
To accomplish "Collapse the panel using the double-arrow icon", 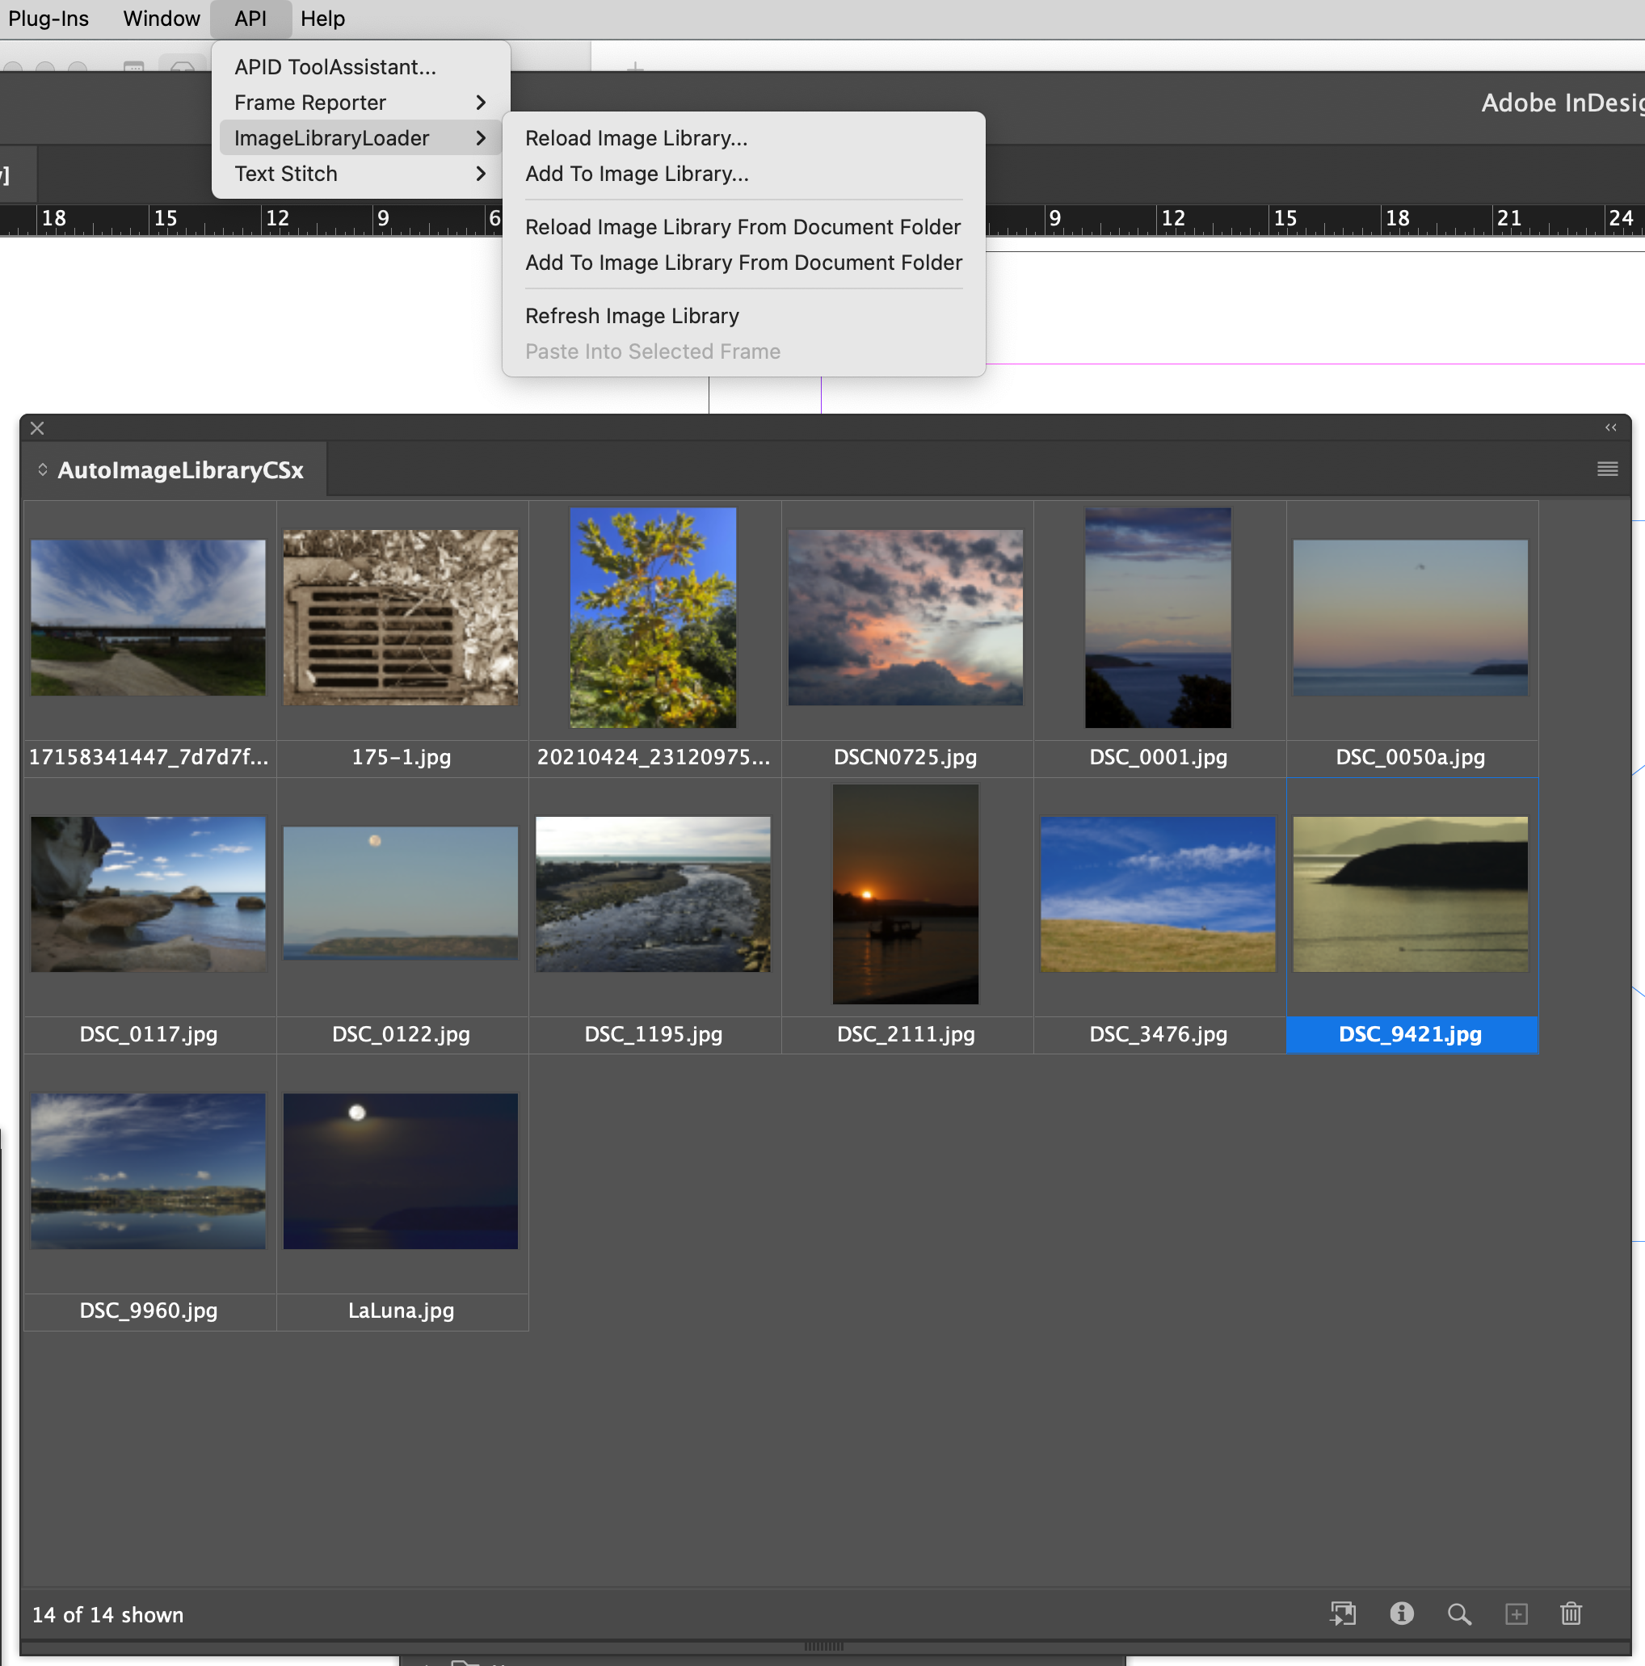I will pos(1610,427).
